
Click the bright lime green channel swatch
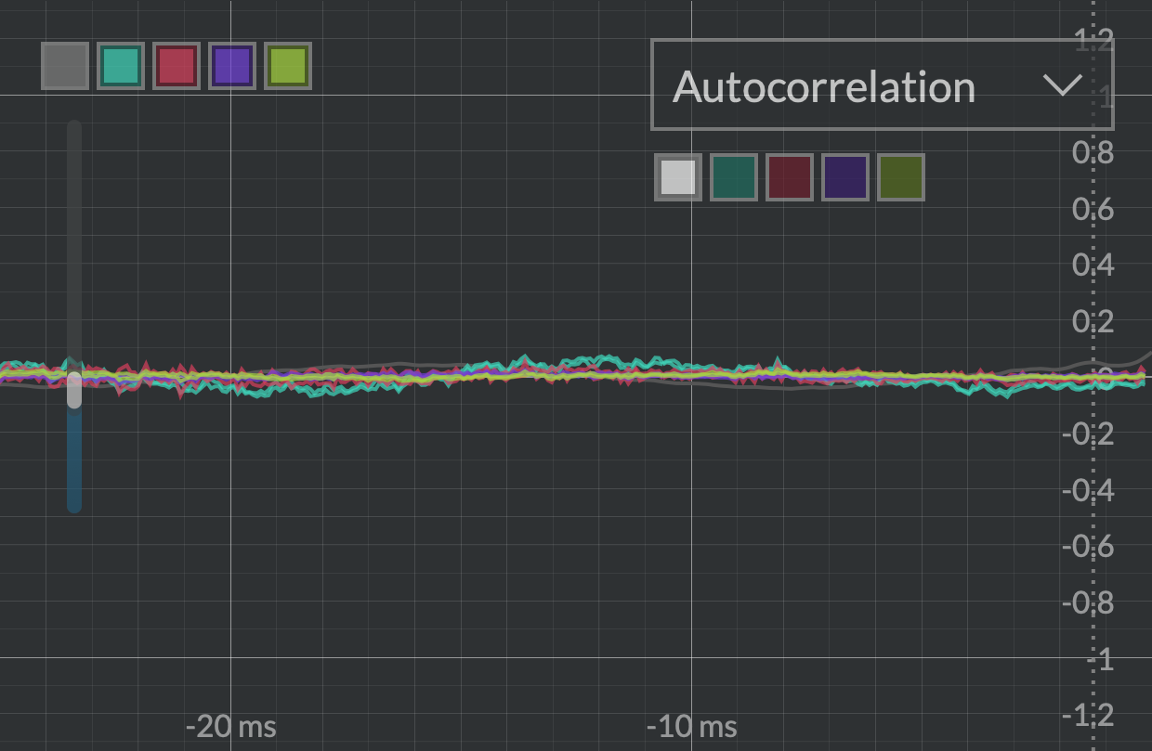288,66
